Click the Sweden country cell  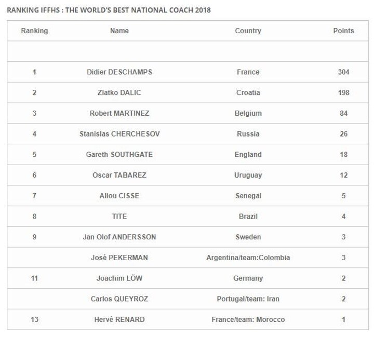248,237
